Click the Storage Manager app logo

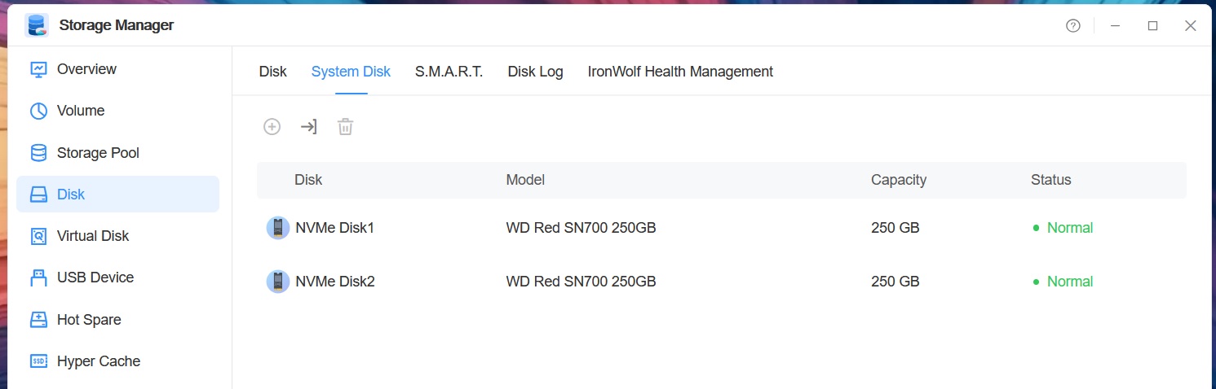[37, 25]
